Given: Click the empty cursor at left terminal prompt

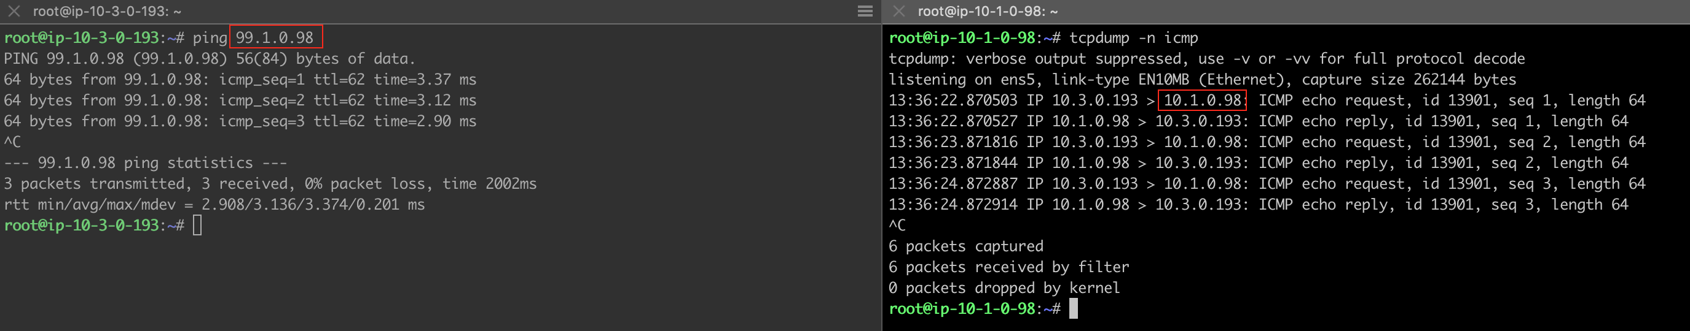Looking at the screenshot, I should [197, 226].
